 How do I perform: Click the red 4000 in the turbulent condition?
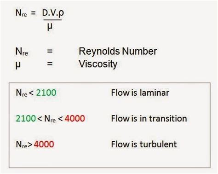[x=44, y=144]
